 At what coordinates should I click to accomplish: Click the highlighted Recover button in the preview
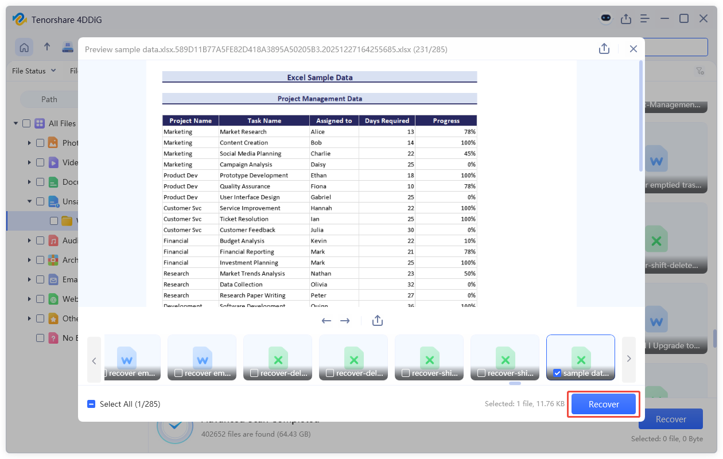603,404
